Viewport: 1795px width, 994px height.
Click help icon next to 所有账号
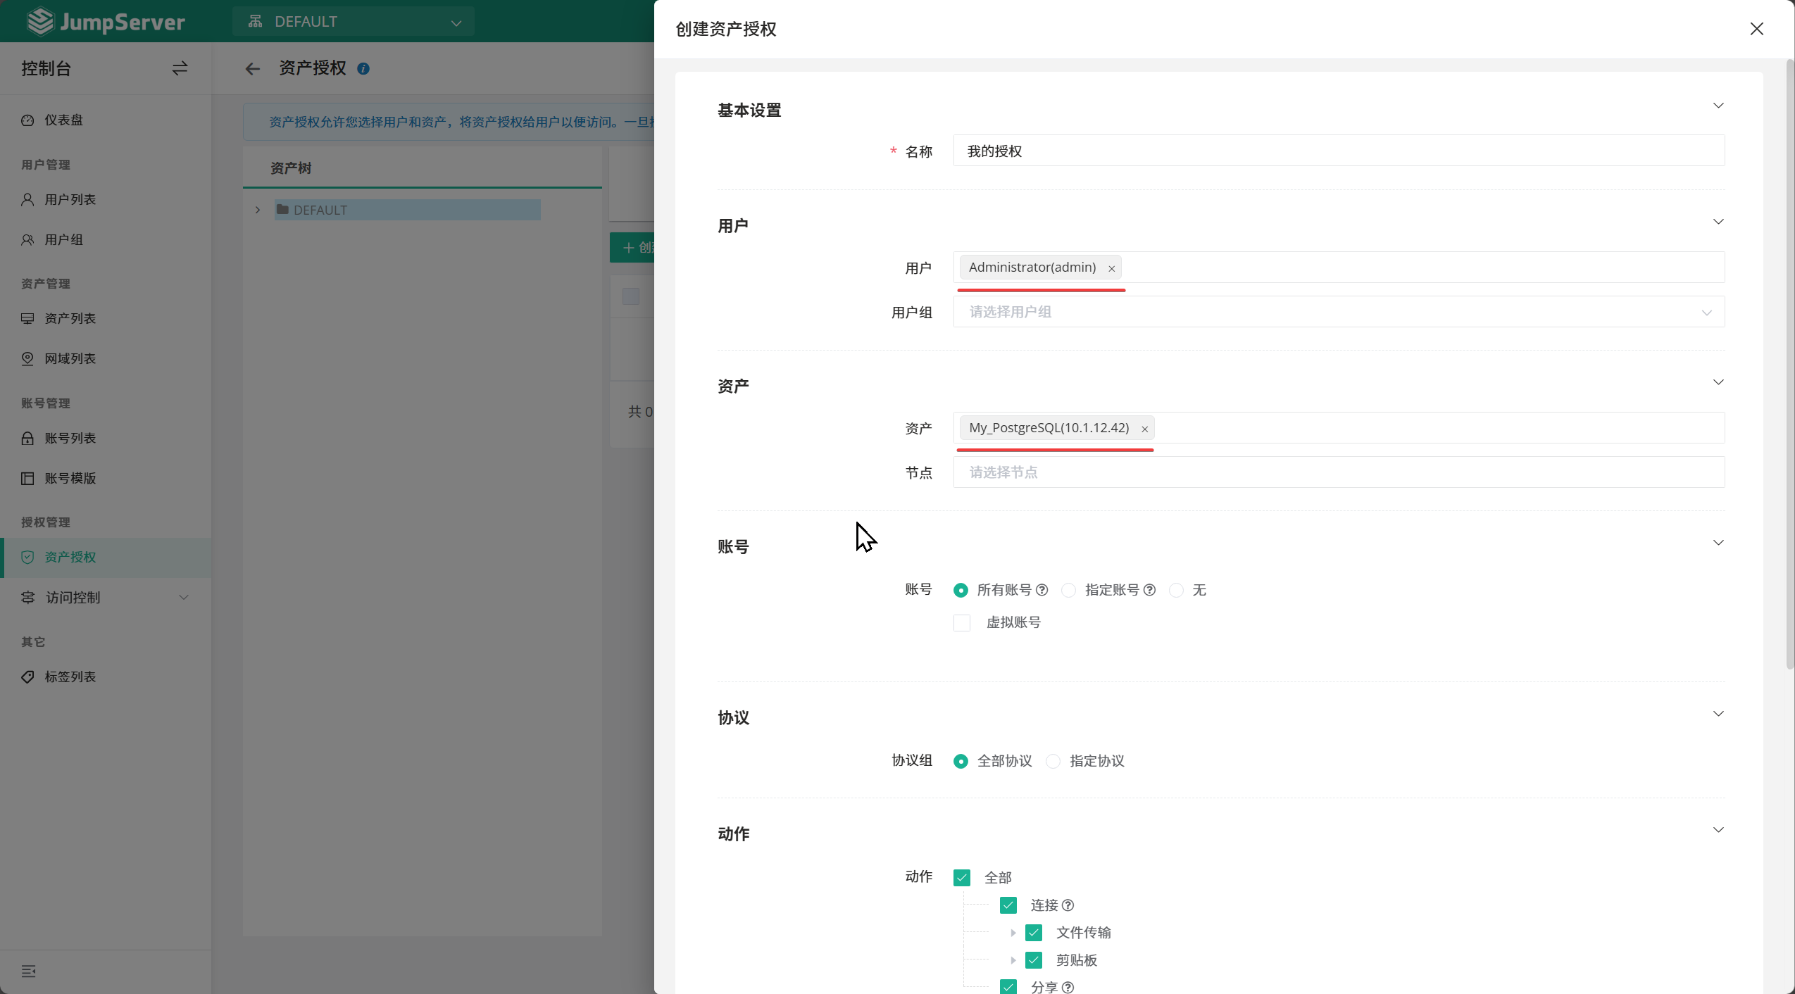click(1042, 590)
